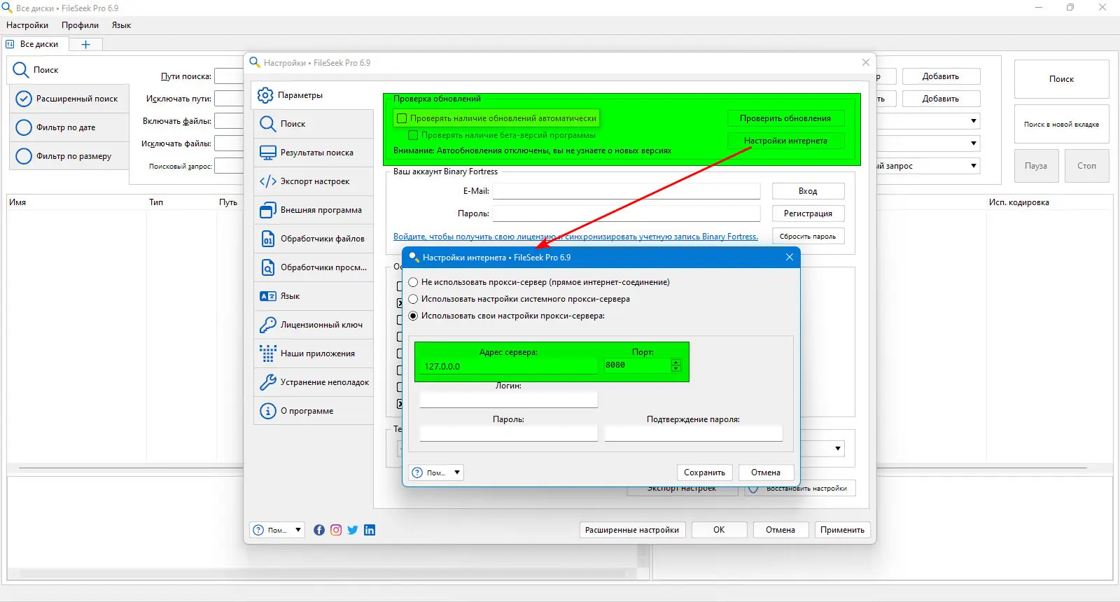Open the О программе section

tap(314, 411)
